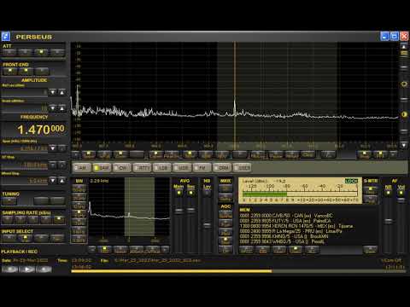The height and width of the screenshot is (307, 410).
Task: Click the Perseus logo icon in the title bar
Action: click(x=6, y=37)
